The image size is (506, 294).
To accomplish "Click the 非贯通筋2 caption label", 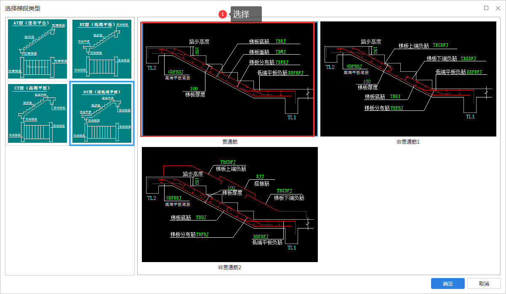I will point(230,268).
